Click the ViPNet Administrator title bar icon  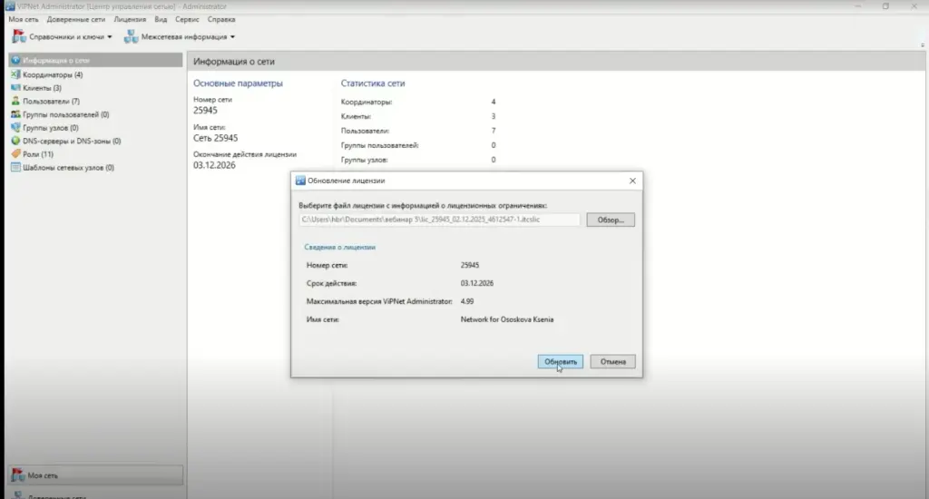10,6
